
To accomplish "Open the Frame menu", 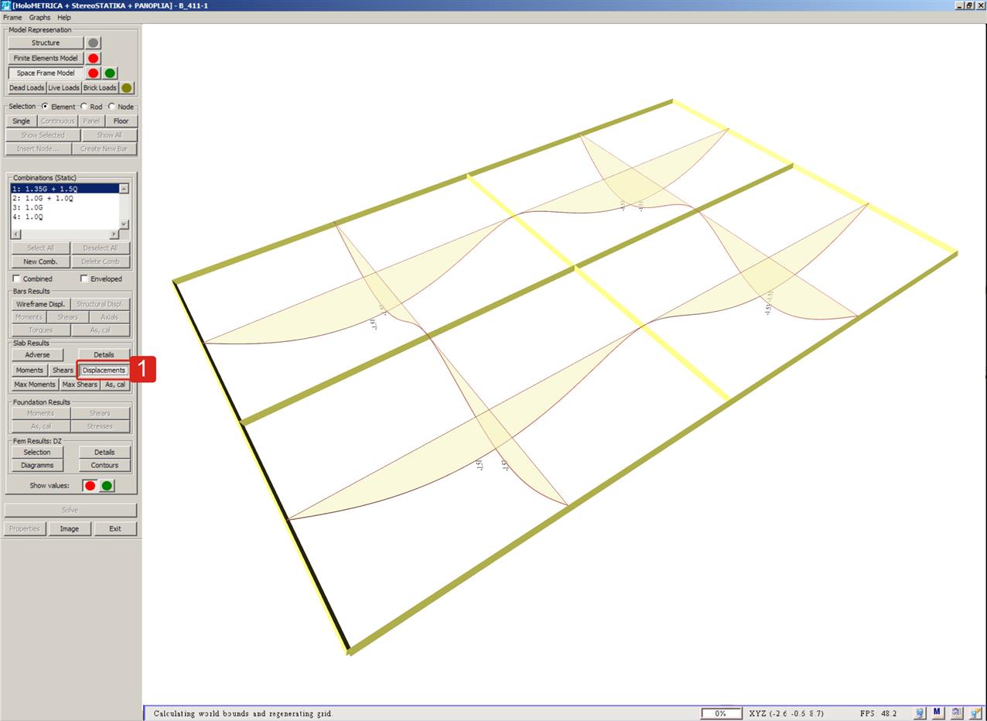I will coord(12,17).
